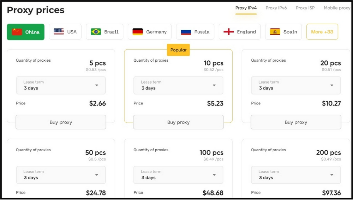Open lease term dropdown for 10 pcs
This screenshot has height=200, width=353.
(178, 85)
